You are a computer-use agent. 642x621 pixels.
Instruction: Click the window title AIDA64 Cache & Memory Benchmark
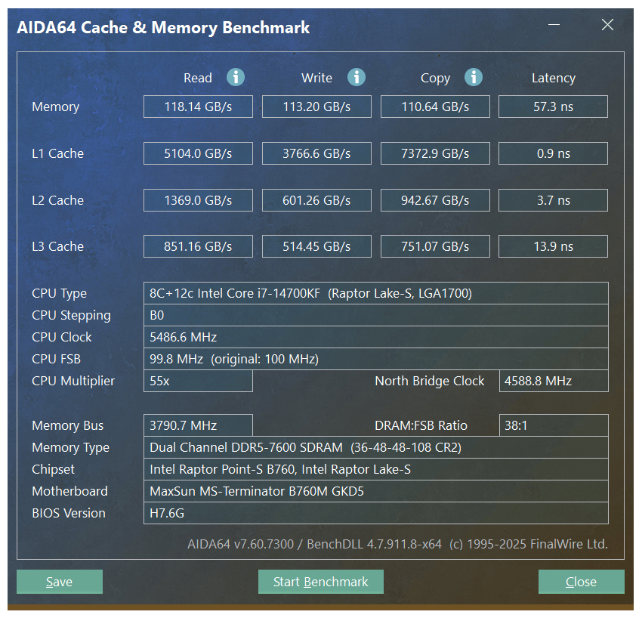163,28
